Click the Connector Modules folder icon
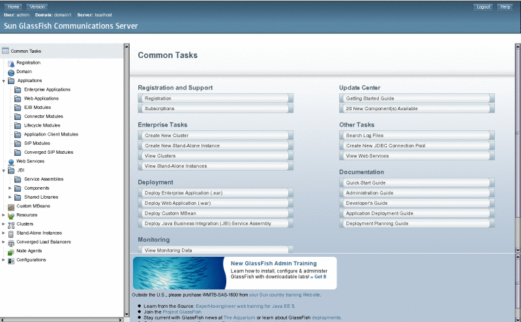The width and height of the screenshot is (521, 322). (18, 117)
